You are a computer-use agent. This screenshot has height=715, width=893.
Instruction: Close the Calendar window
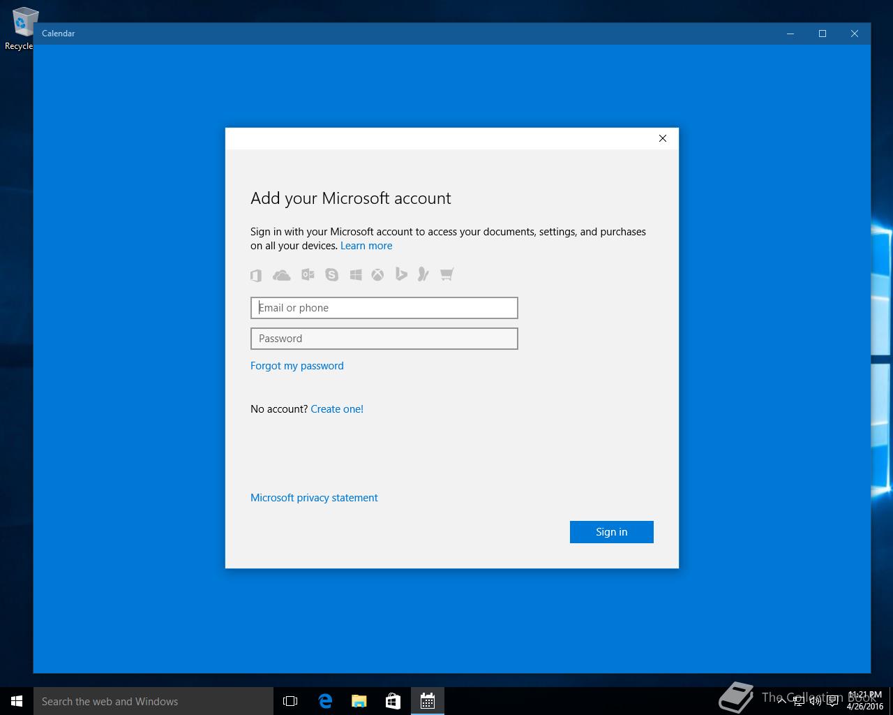click(x=855, y=34)
